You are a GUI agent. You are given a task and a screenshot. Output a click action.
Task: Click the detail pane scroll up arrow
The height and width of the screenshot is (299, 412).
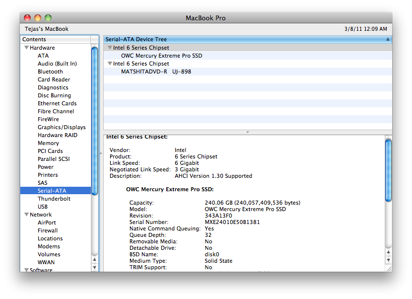(x=388, y=252)
